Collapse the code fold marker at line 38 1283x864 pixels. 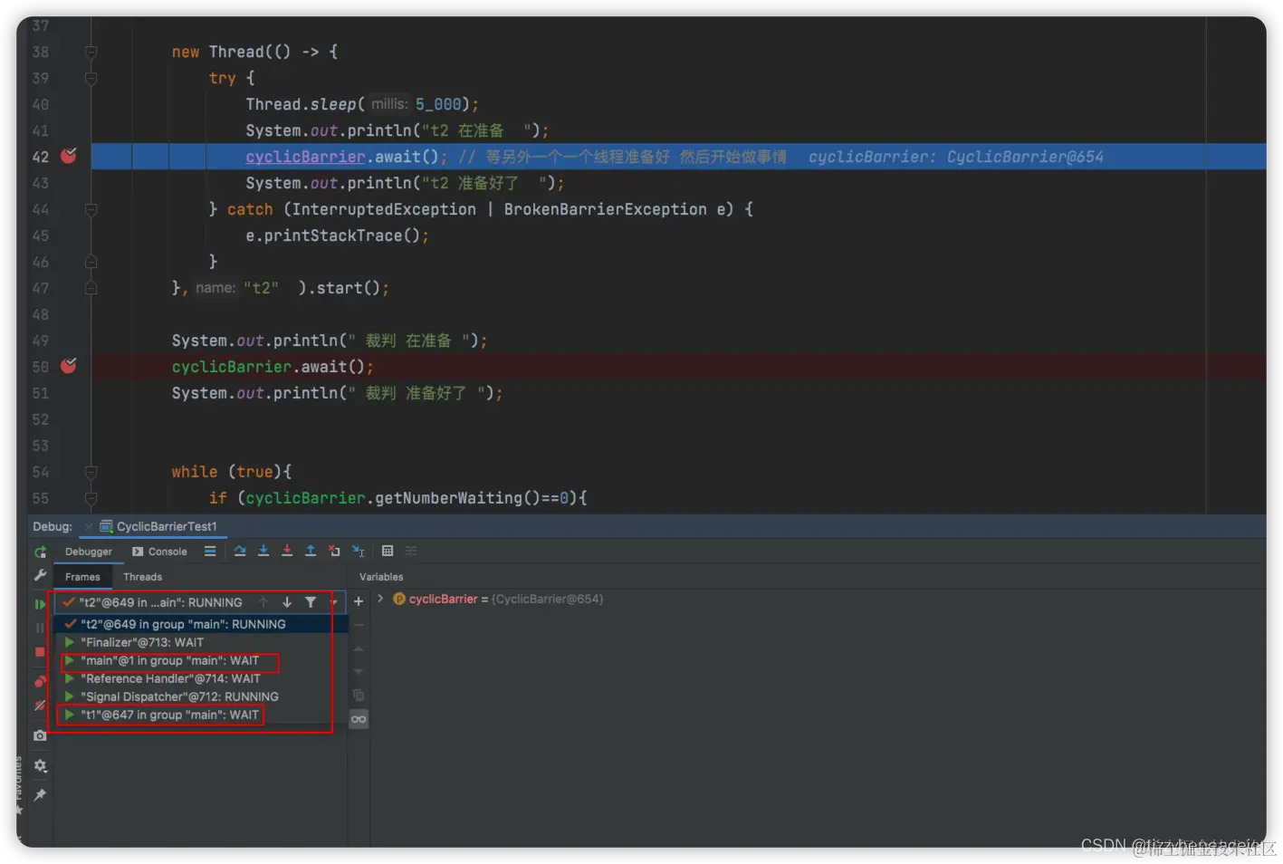click(x=91, y=53)
